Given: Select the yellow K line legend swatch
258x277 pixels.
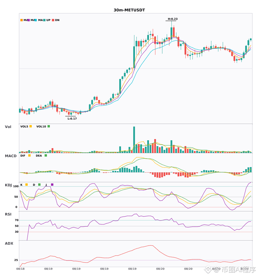Looking at the screenshot, I should point(27,185).
